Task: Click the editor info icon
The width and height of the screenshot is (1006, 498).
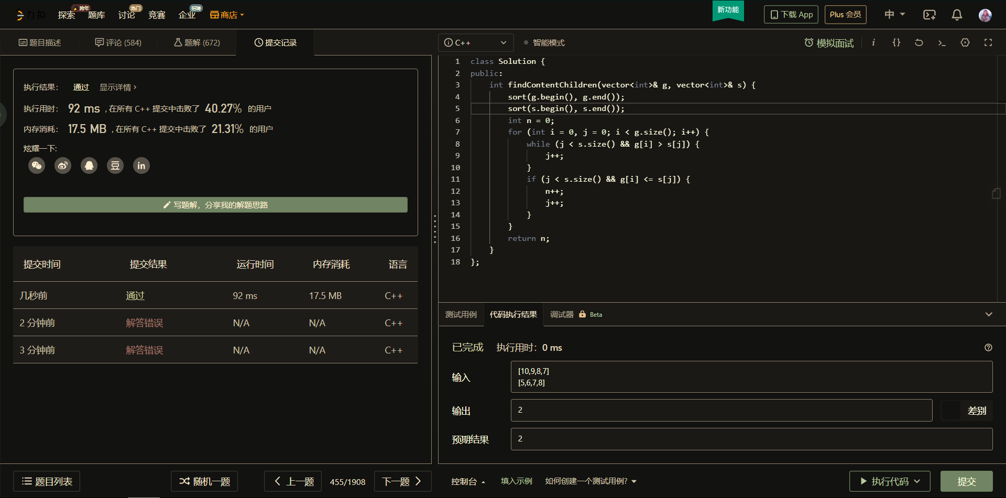Action: click(x=873, y=42)
